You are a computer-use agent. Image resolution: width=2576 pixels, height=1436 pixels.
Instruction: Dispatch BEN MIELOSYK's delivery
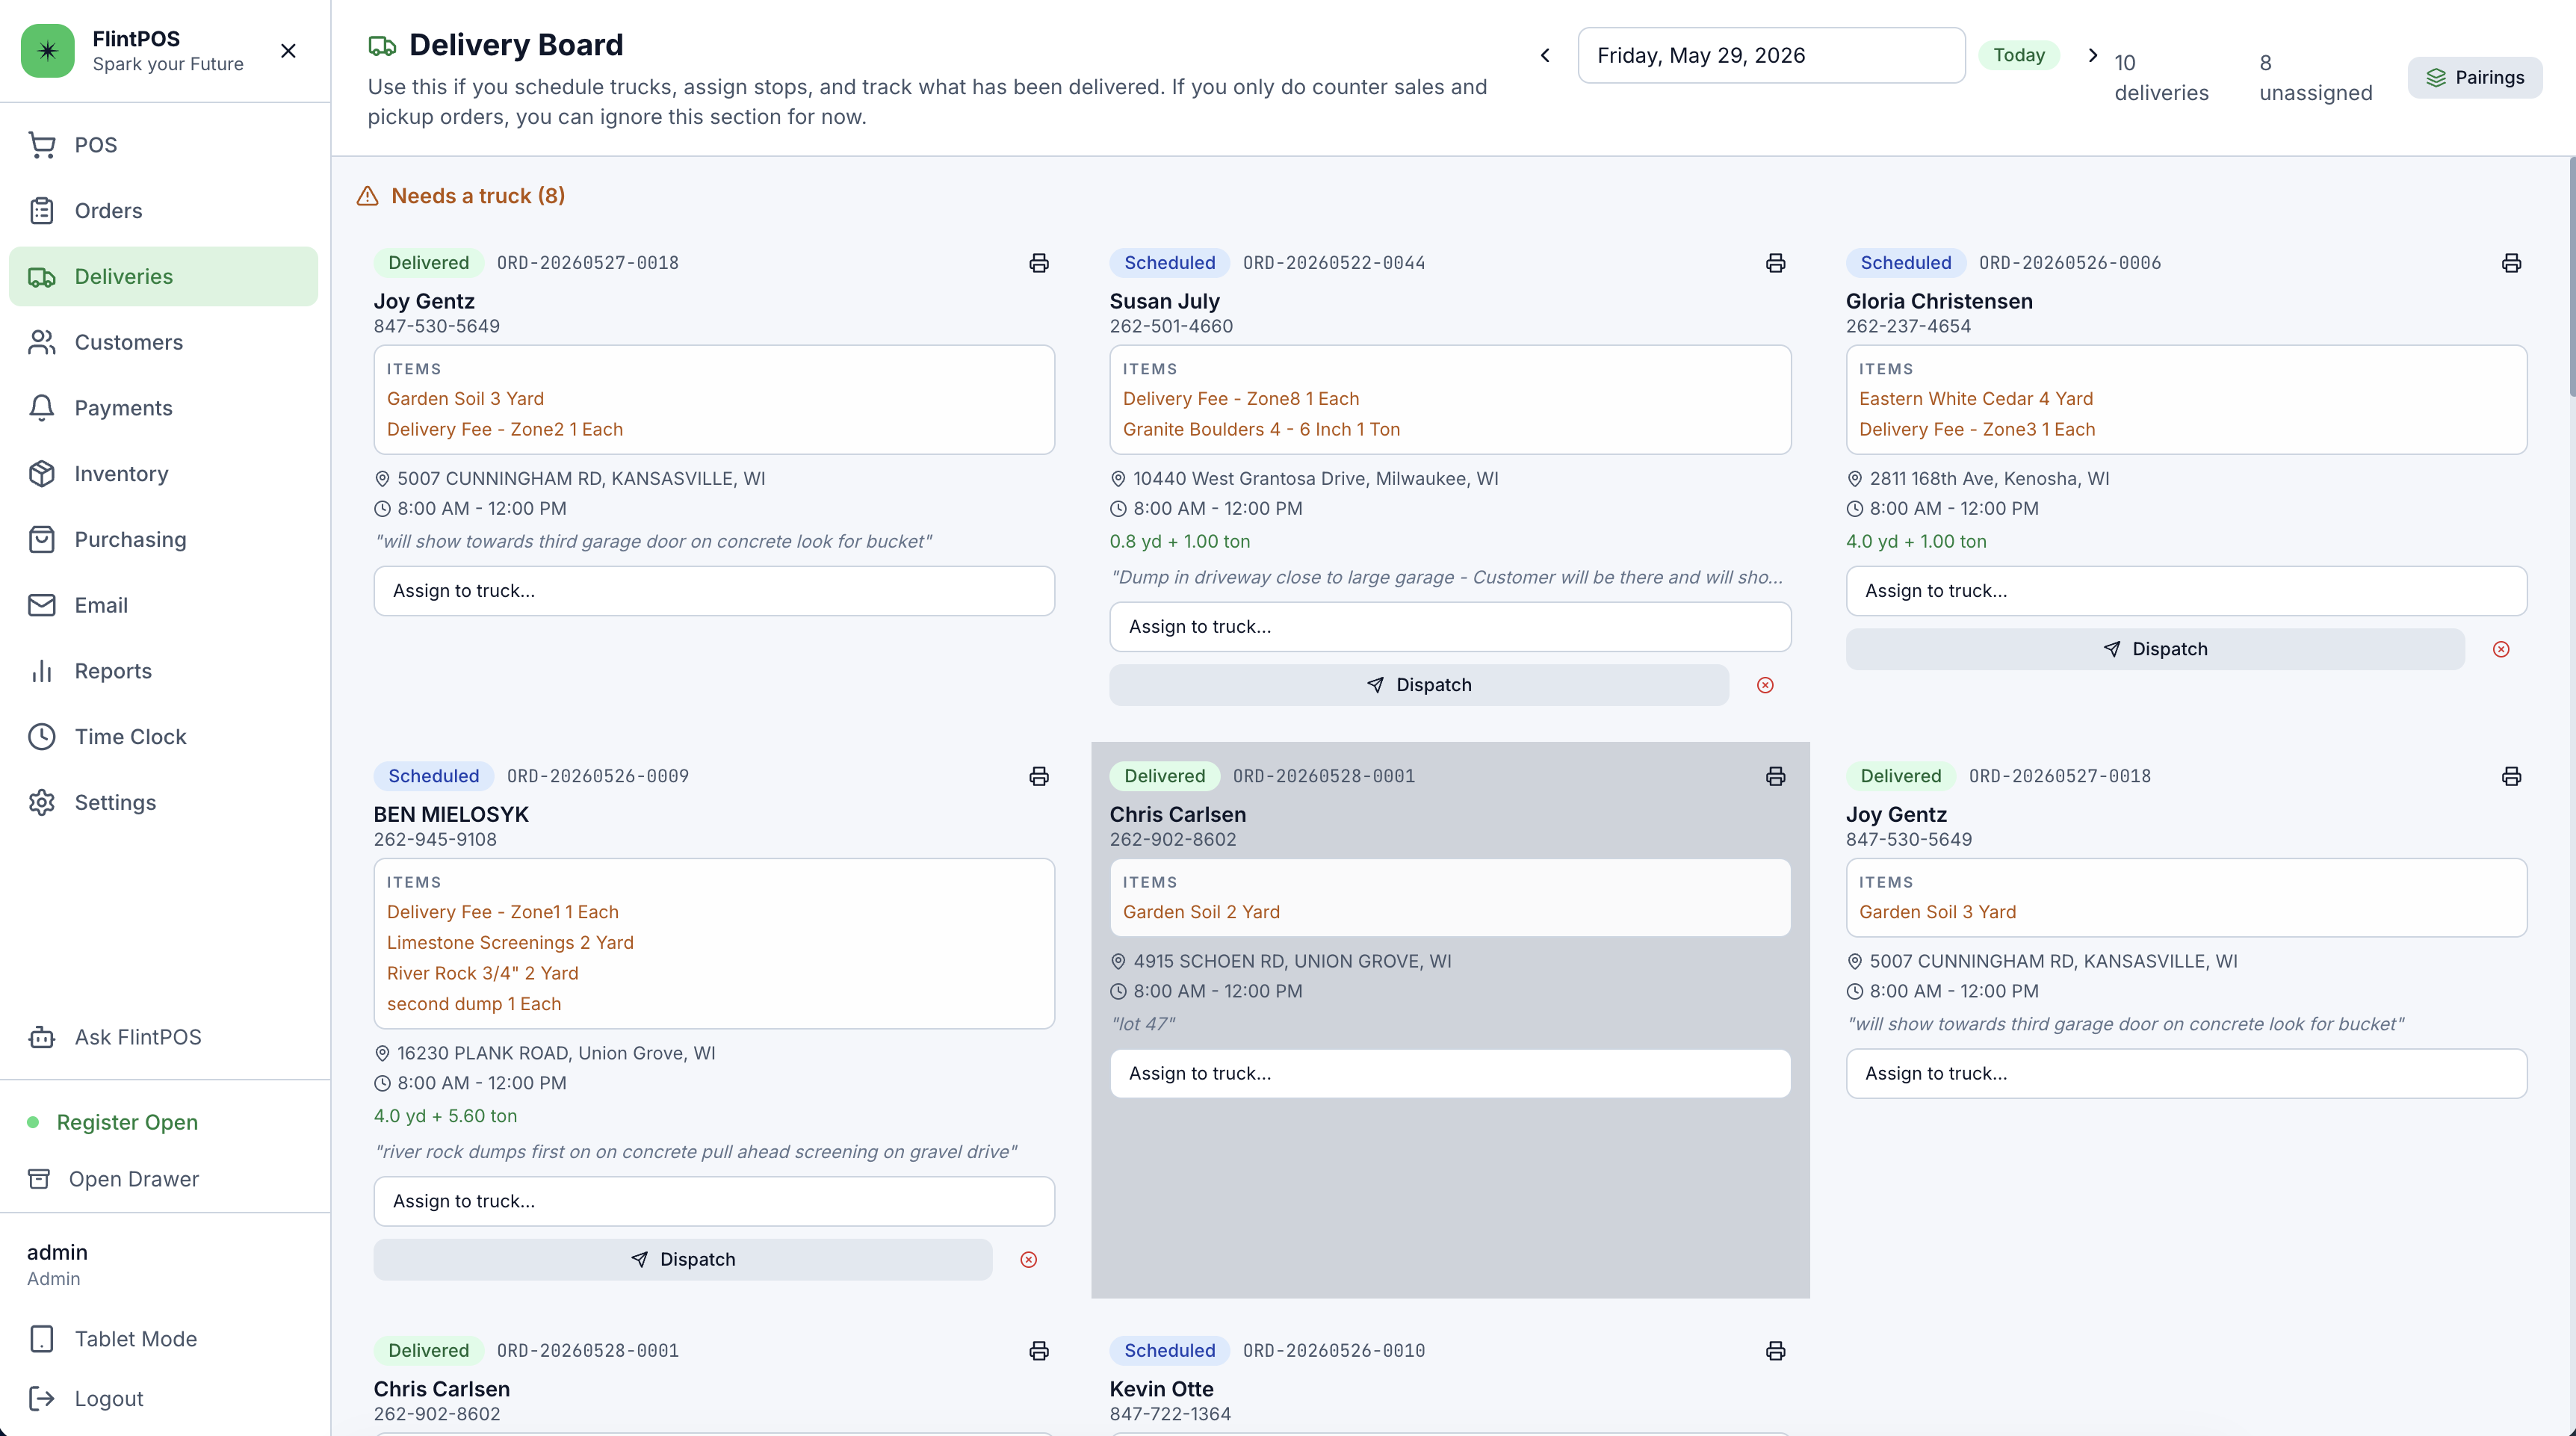pos(683,1259)
